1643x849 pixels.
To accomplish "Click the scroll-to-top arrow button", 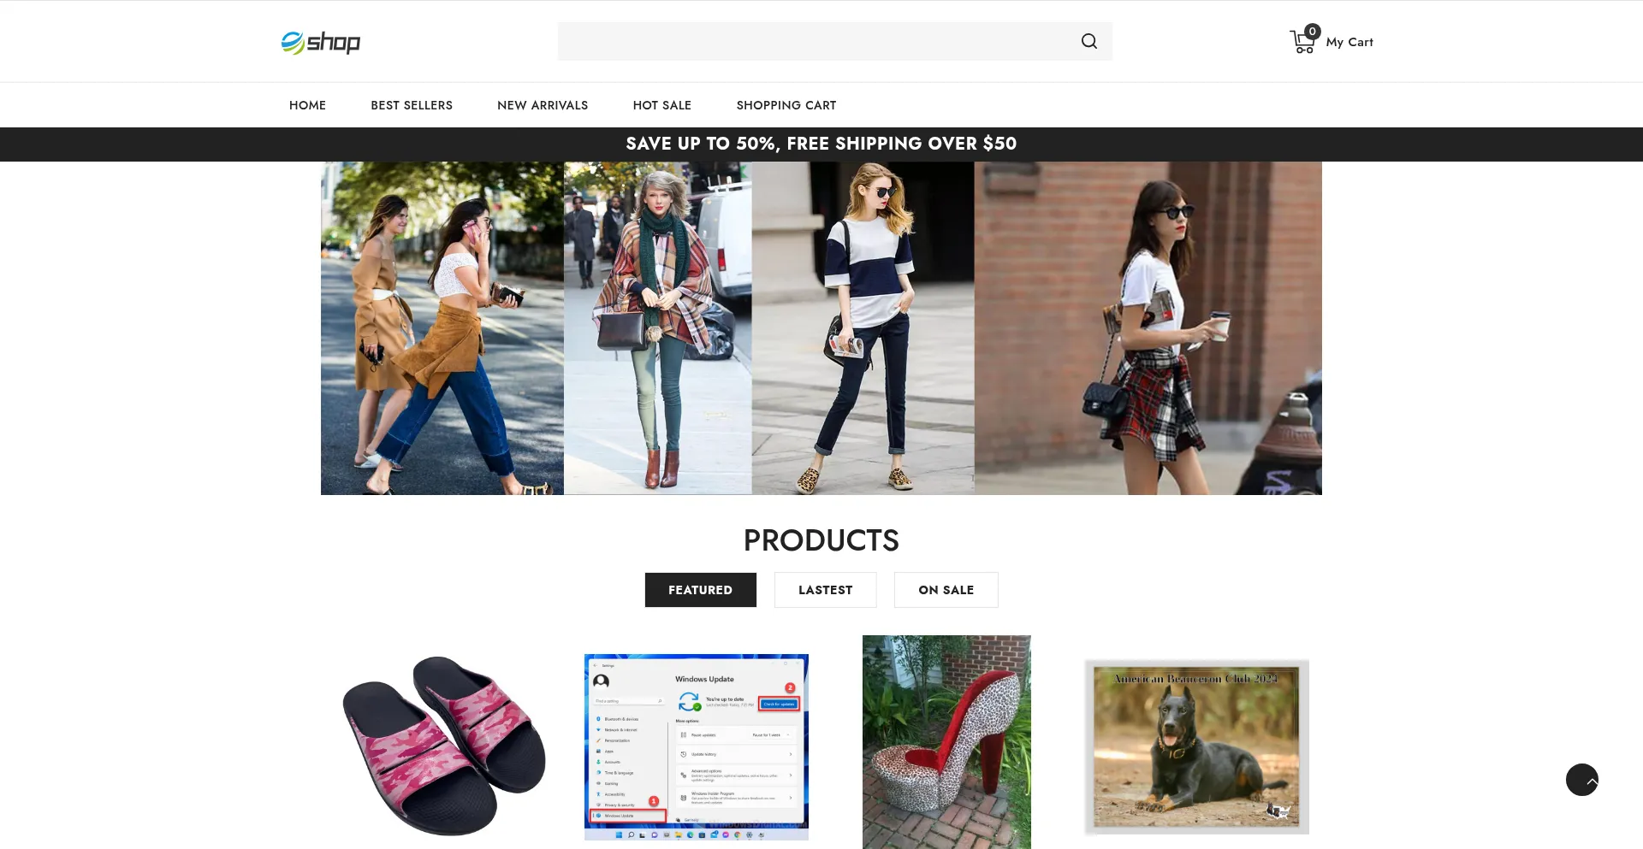I will (1582, 780).
